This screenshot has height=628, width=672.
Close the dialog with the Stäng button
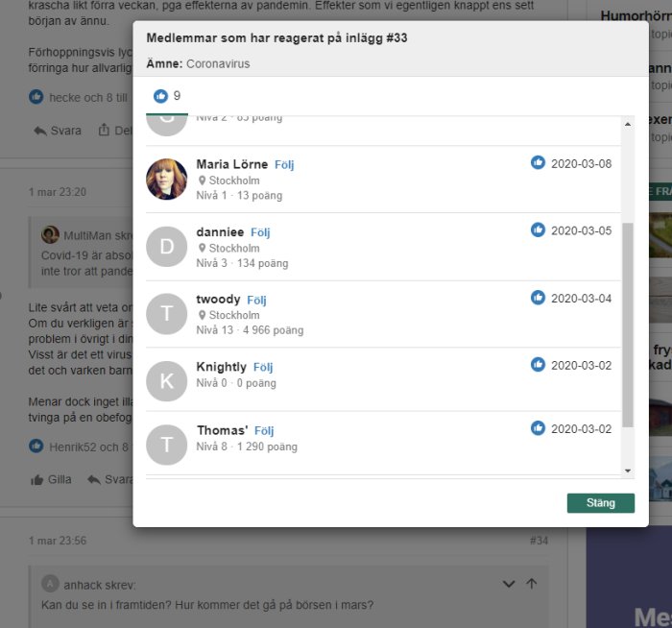click(x=600, y=503)
